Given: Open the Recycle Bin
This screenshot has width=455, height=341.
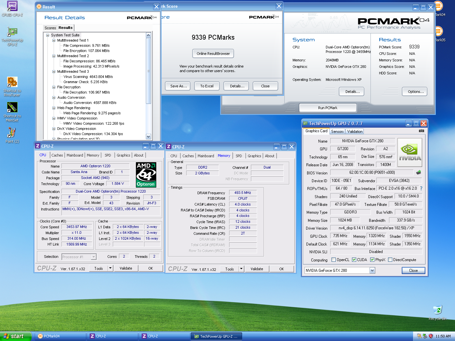Looking at the screenshot, I should tap(437, 313).
